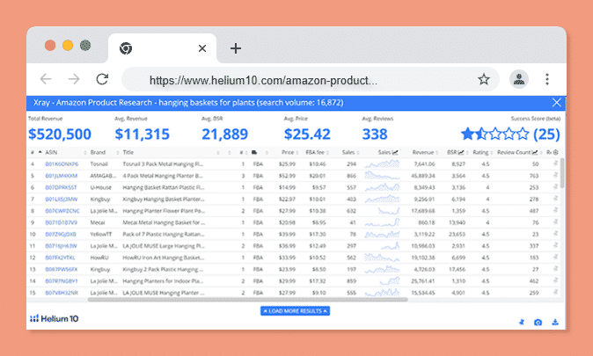Click the horizontal scrollbar under the table
The image size is (593, 356).
point(248,300)
